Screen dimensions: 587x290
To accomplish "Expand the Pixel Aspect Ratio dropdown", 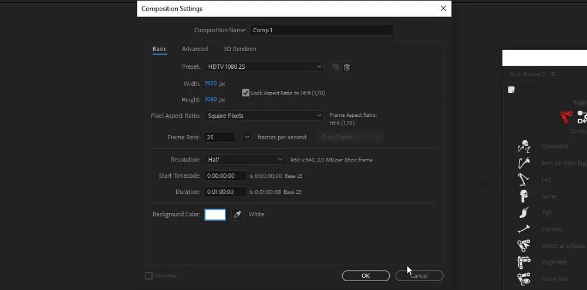I will coord(264,116).
